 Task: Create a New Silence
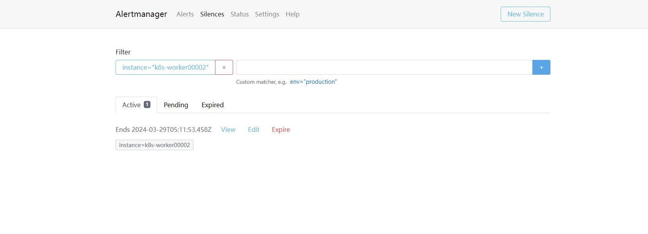tap(525, 14)
